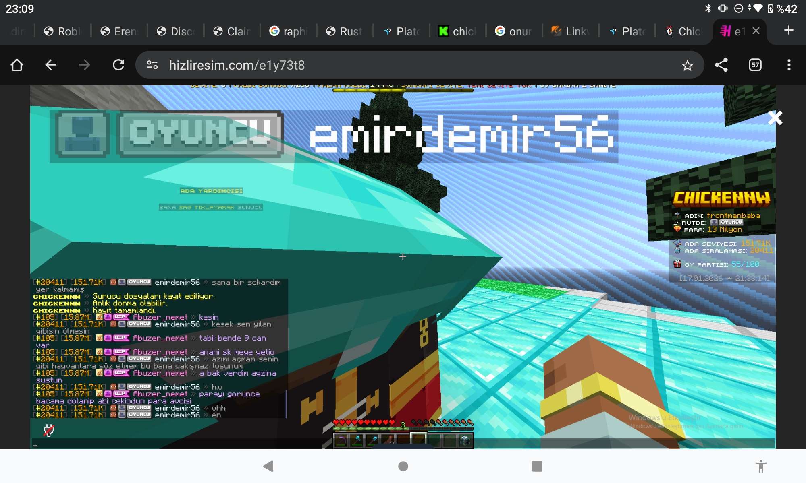Click the 23:09 clock in status bar

tap(20, 9)
